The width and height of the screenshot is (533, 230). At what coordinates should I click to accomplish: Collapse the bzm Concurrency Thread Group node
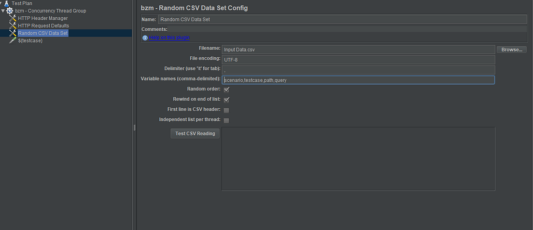click(x=3, y=11)
